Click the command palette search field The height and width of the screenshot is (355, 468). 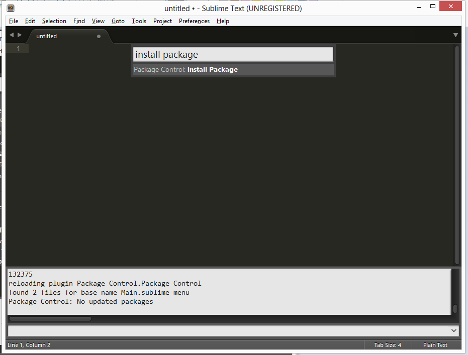[233, 54]
